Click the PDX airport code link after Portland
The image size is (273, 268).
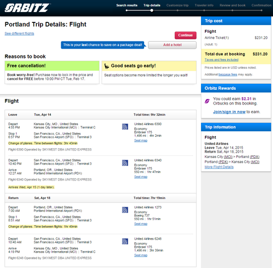pyautogui.click(x=254, y=157)
